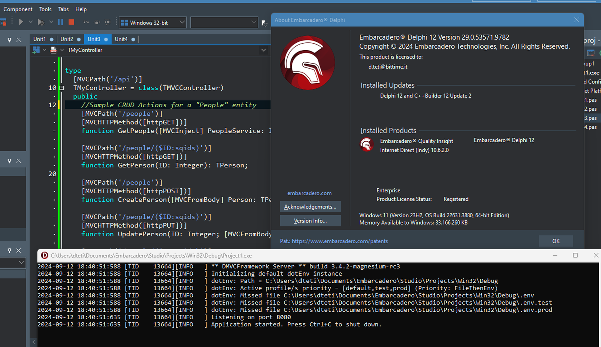The width and height of the screenshot is (601, 347).
Task: Expand the sections navigation icon's dropdown arrow
Action: pyautogui.click(x=44, y=50)
